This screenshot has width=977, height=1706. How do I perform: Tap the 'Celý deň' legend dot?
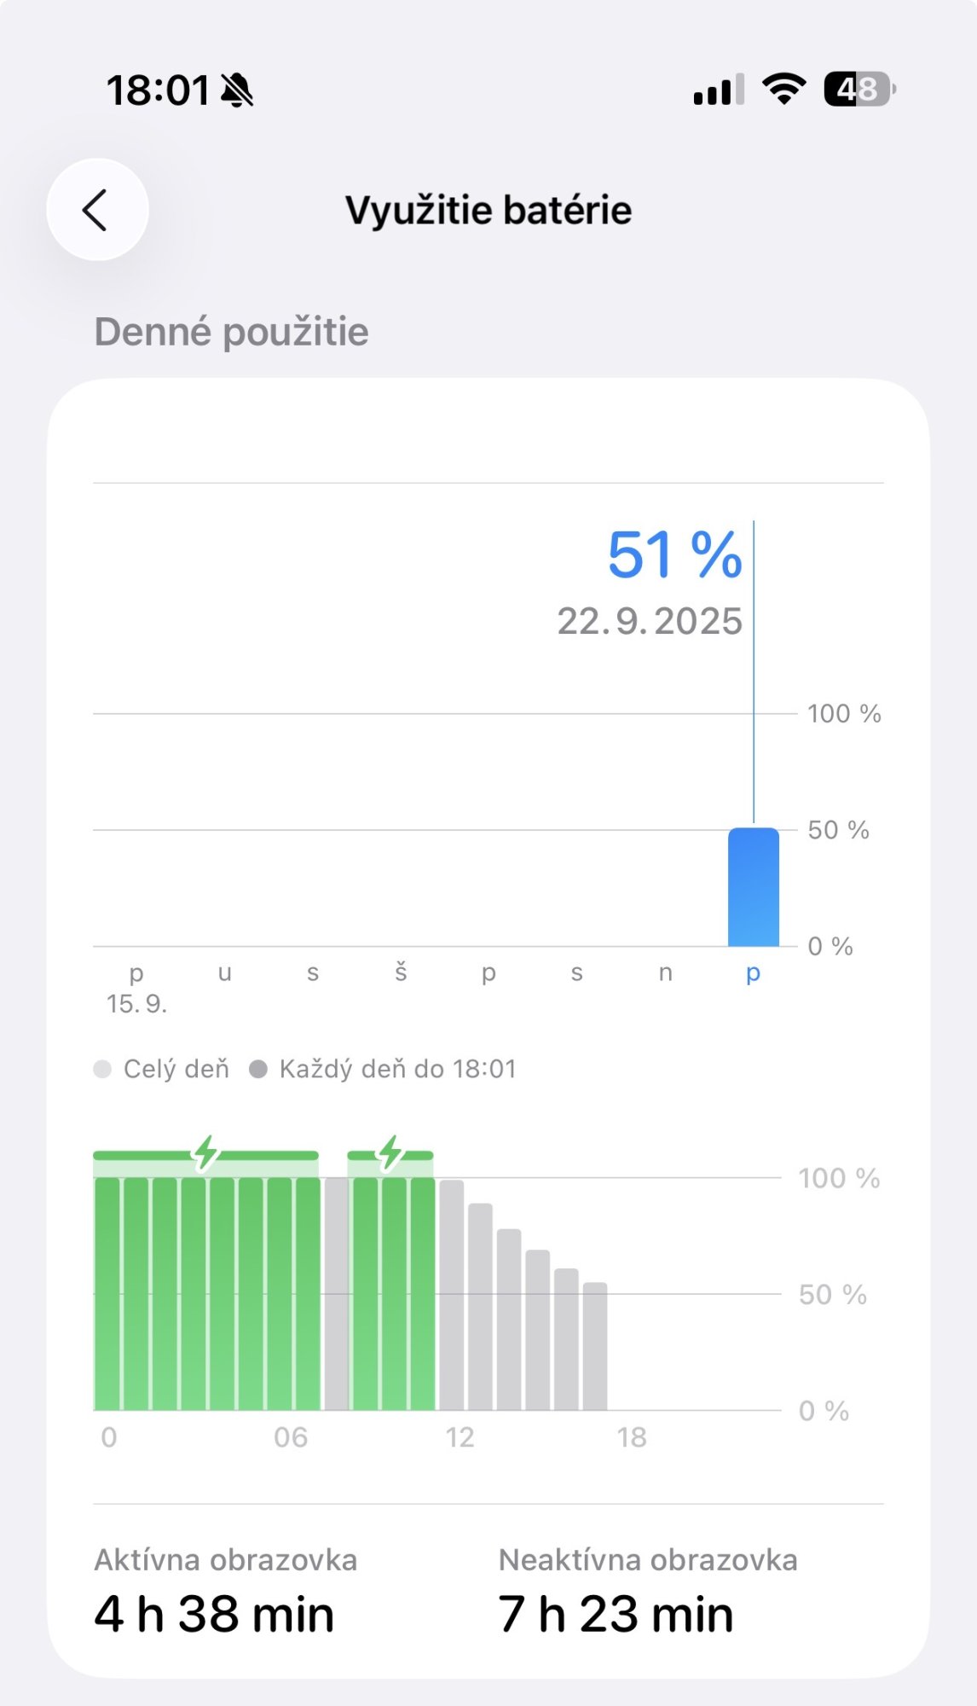click(102, 1069)
